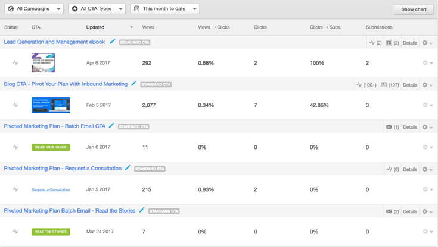The image size is (438, 247).
Task: Click Details for Blog CTA row
Action: point(410,85)
